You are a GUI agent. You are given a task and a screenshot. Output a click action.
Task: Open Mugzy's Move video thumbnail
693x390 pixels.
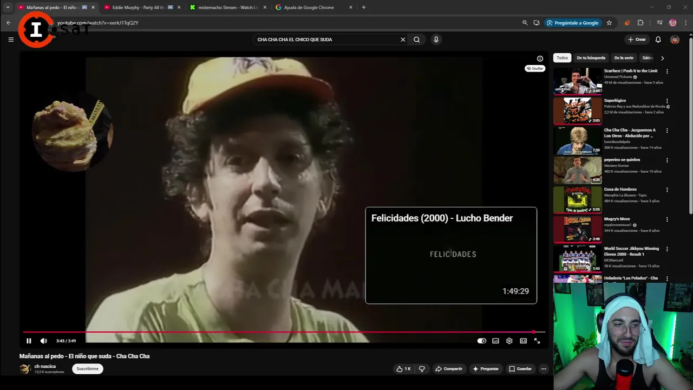[578, 229]
